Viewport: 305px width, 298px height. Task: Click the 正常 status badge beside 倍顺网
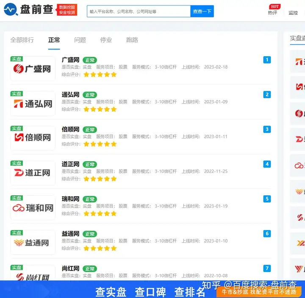[90, 130]
